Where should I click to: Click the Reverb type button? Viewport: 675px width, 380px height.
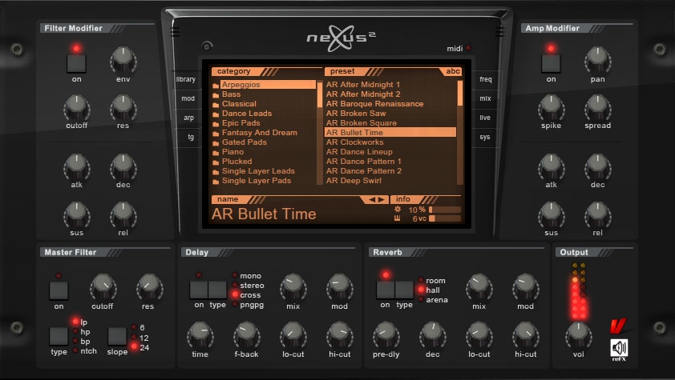[404, 290]
